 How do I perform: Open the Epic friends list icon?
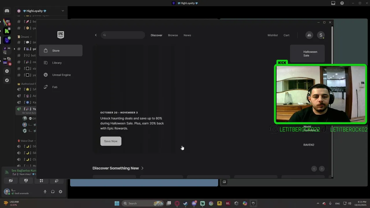tap(309, 35)
